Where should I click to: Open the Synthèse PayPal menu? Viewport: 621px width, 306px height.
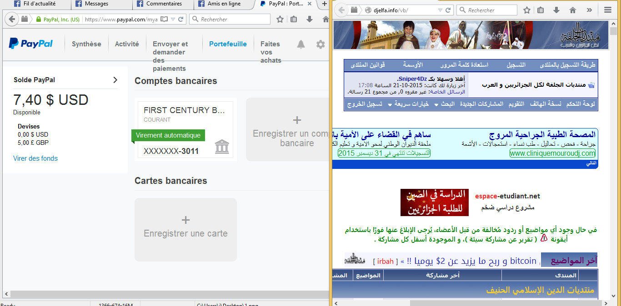click(x=86, y=44)
